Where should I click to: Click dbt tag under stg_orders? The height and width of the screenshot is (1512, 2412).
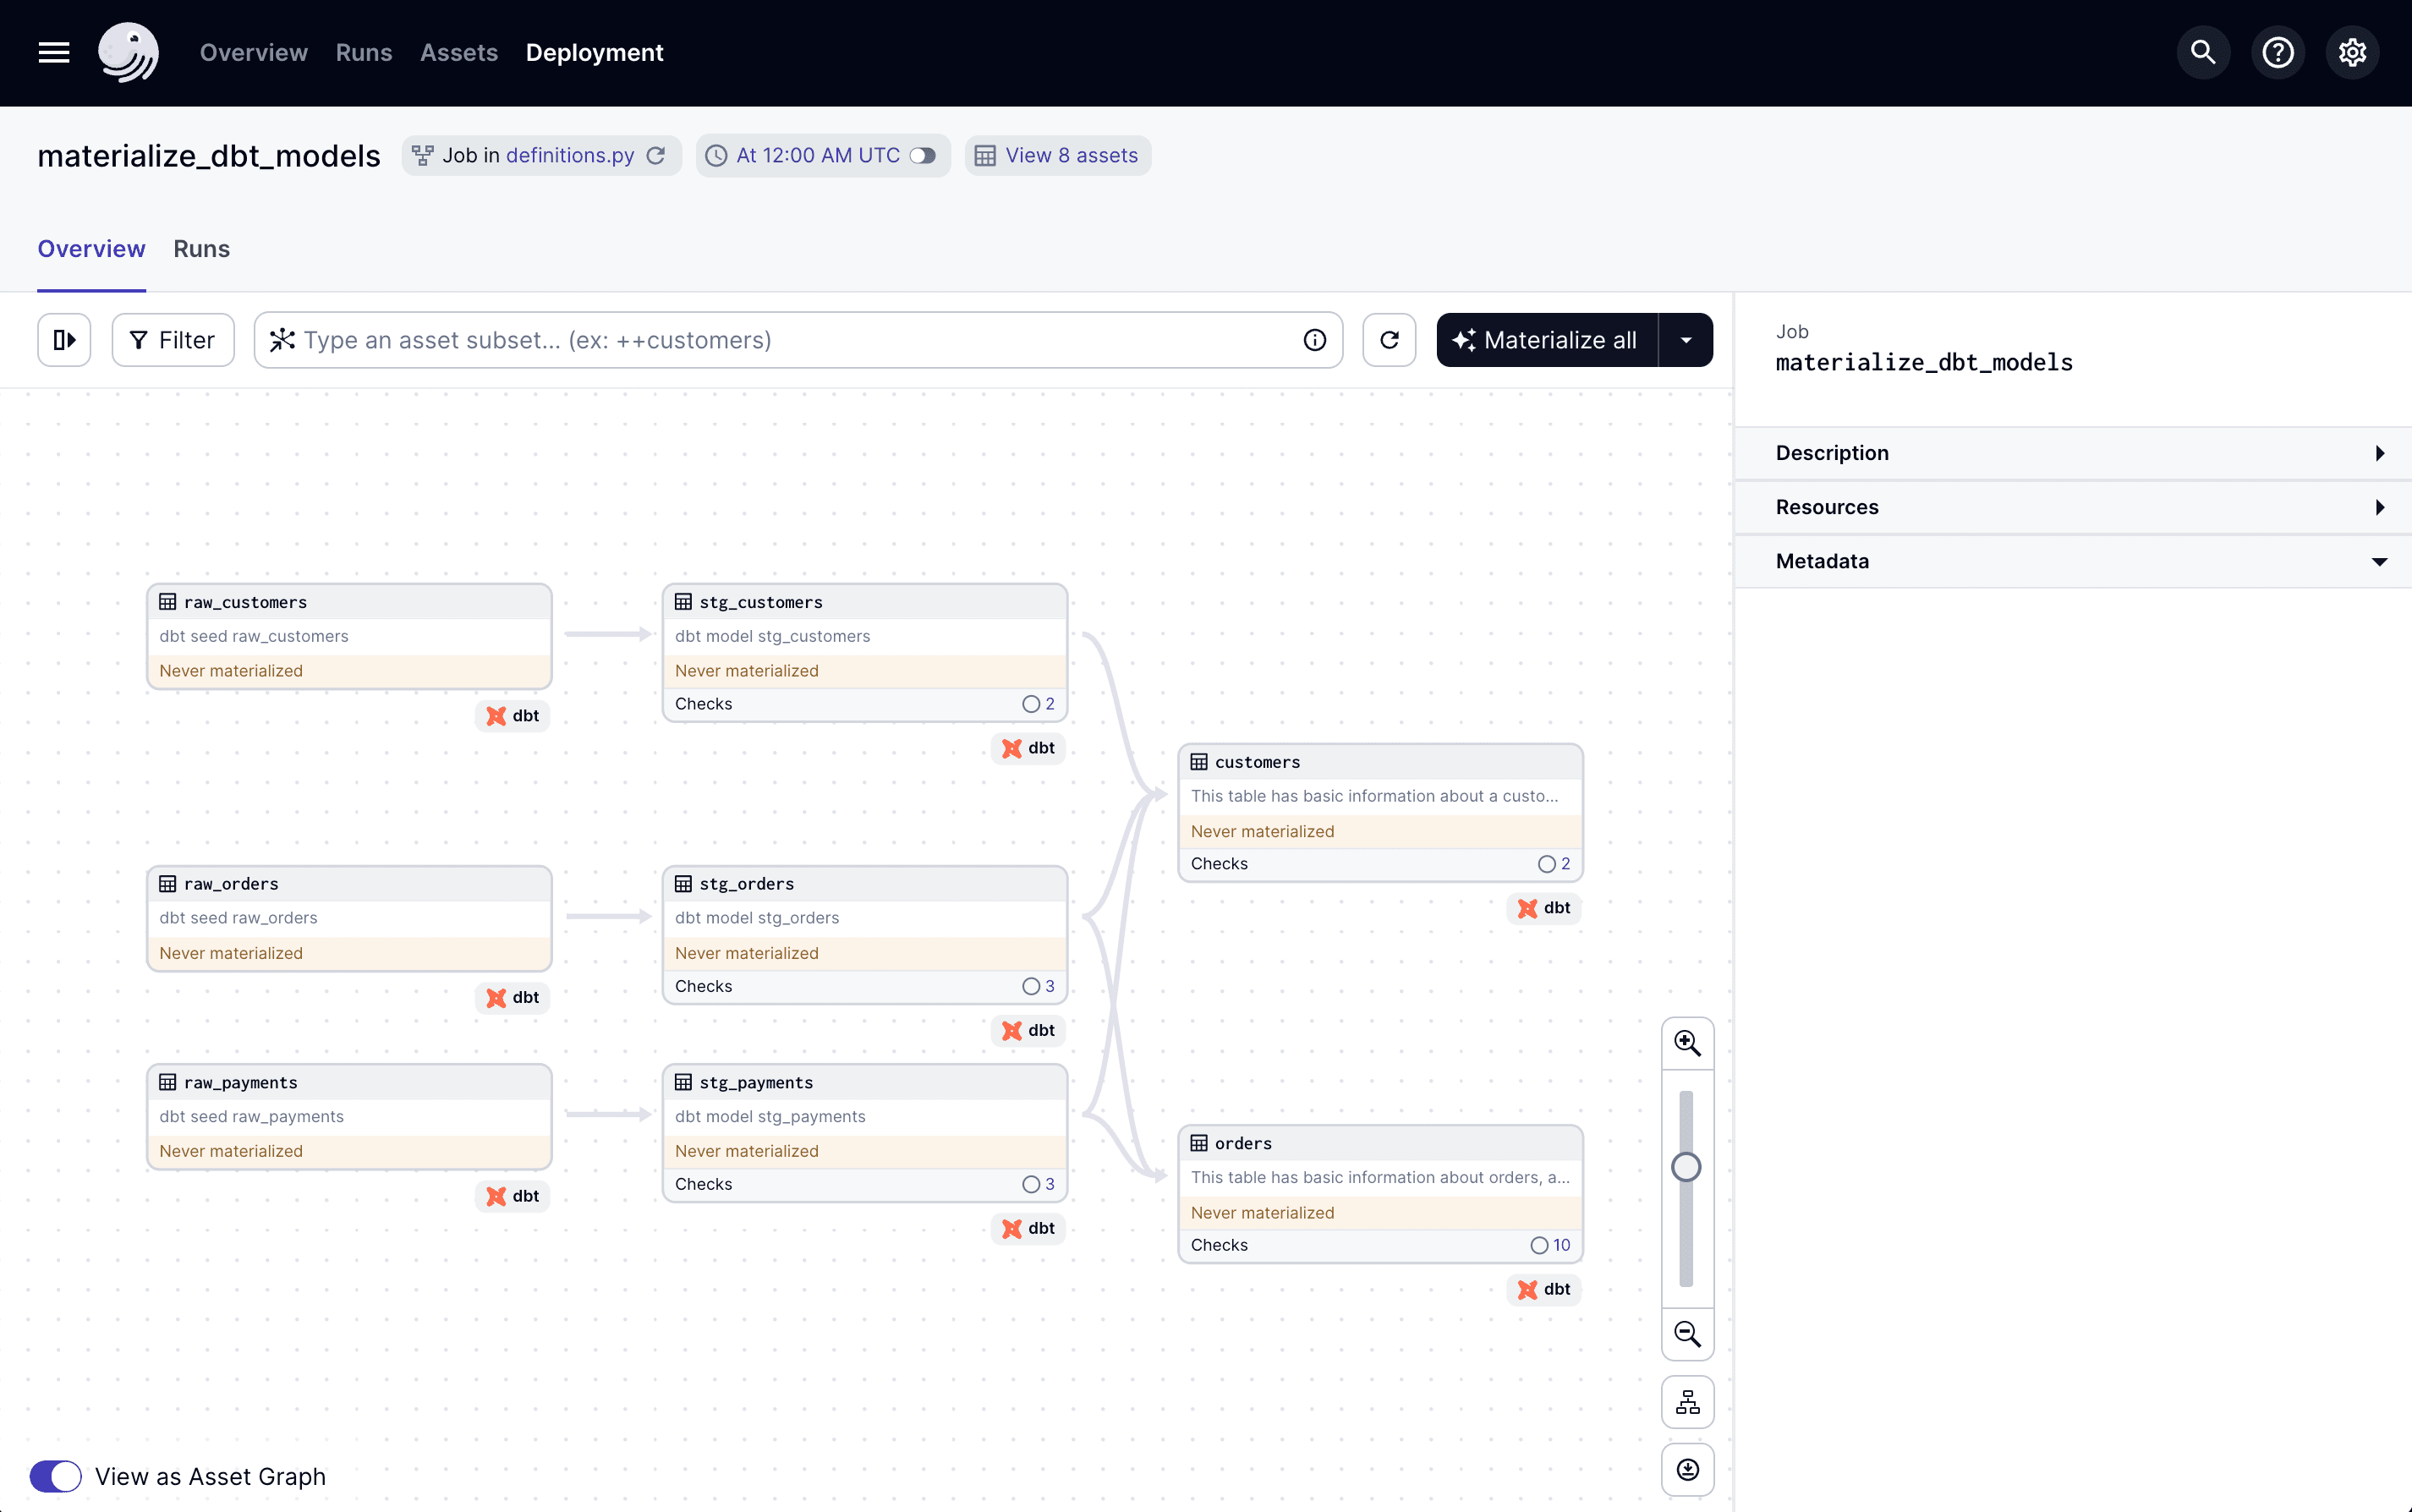click(x=1029, y=1030)
